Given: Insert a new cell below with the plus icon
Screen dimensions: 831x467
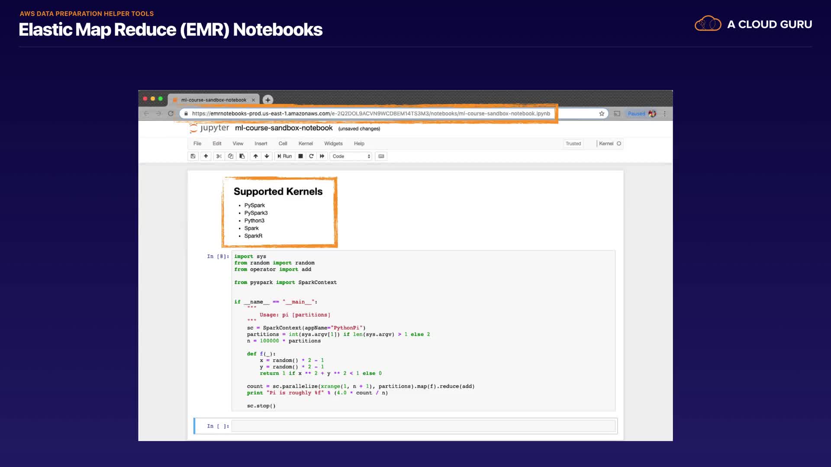Looking at the screenshot, I should point(206,156).
